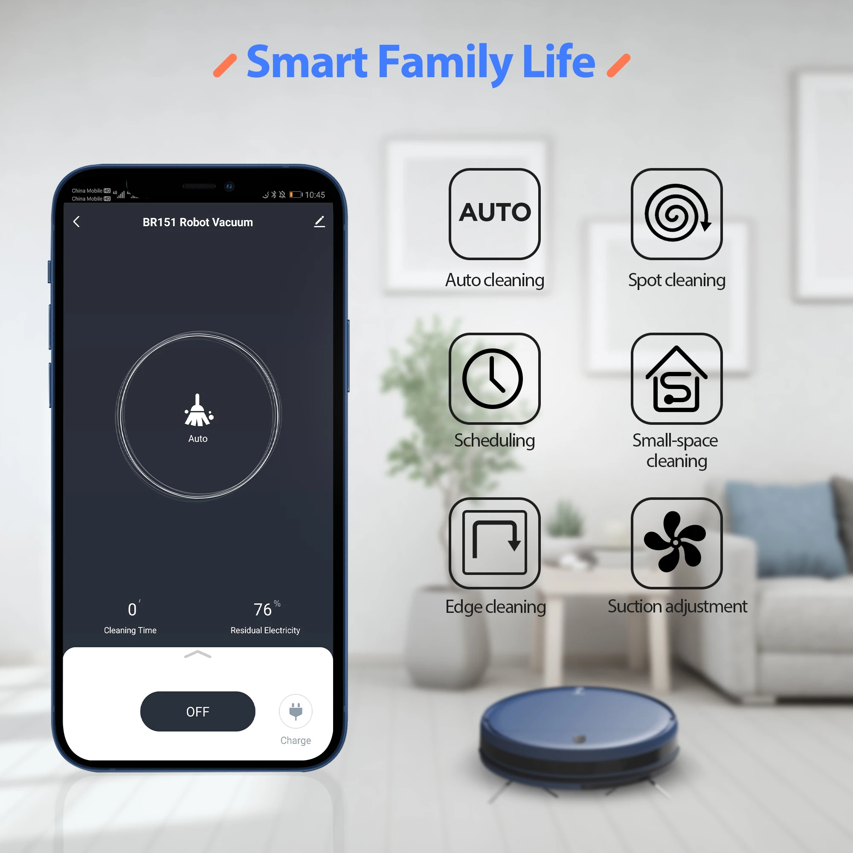Image resolution: width=853 pixels, height=853 pixels.
Task: Expand the bottom drawer panel upward
Action: pyautogui.click(x=197, y=654)
